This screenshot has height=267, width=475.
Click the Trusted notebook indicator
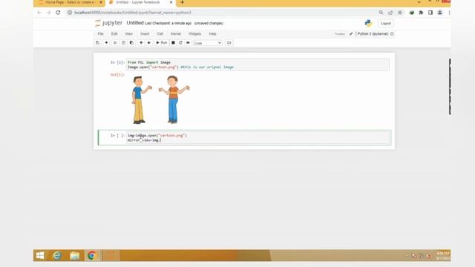[340, 34]
